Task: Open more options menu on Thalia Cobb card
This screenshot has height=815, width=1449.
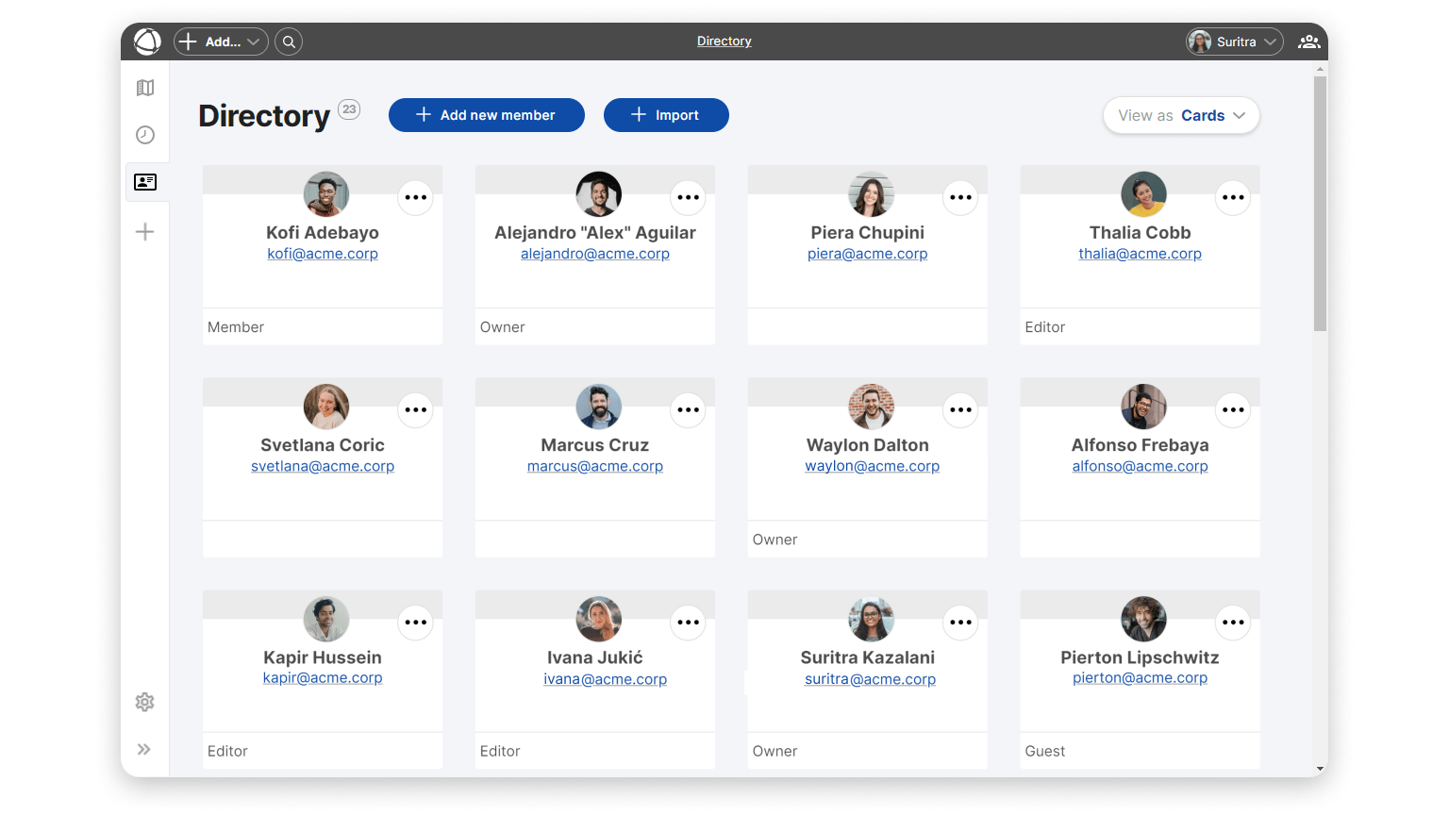Action: click(1233, 197)
